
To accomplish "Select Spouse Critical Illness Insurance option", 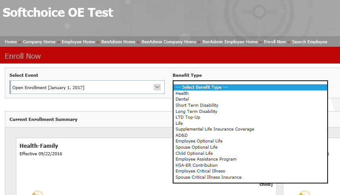I will pos(209,177).
